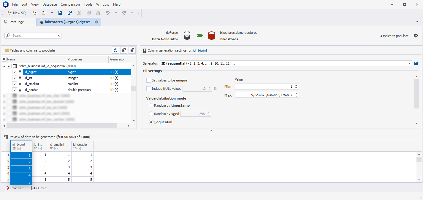Select Random by seed radio button
423x200 pixels.
click(151, 114)
